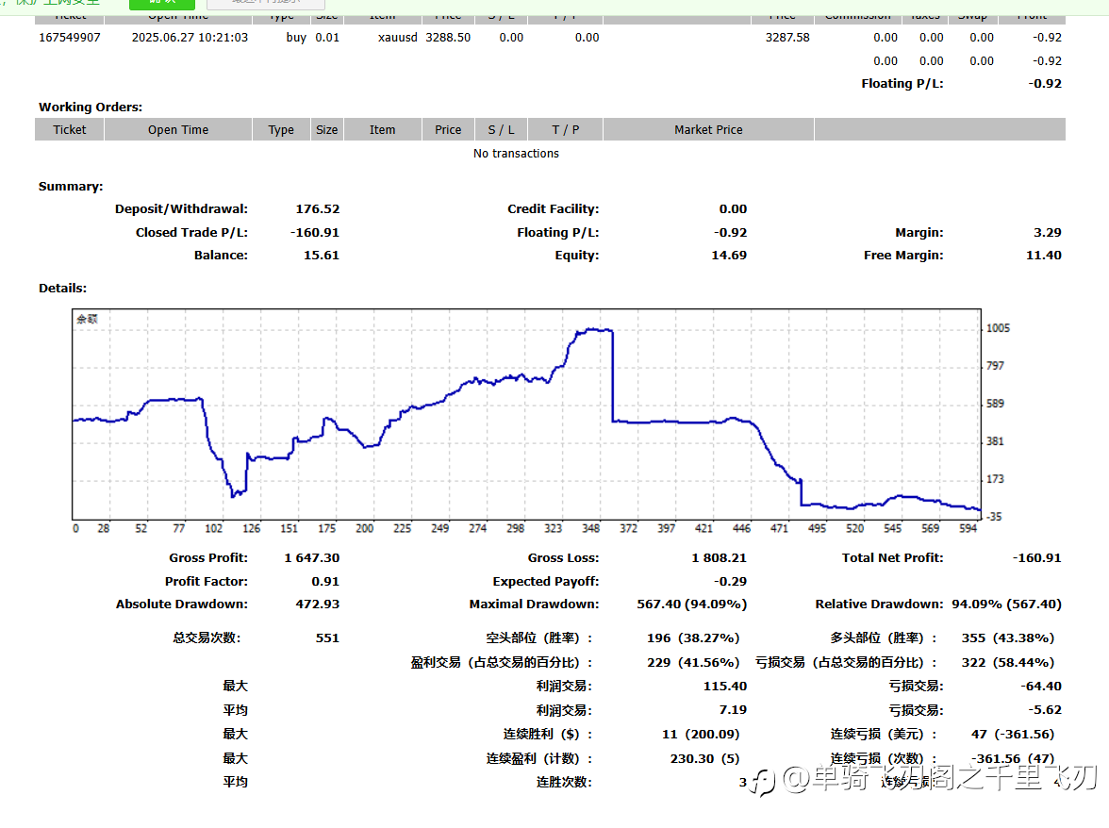The height and width of the screenshot is (828, 1109).
Task: Select profit trades value 229 (41.56%)
Action: (693, 663)
